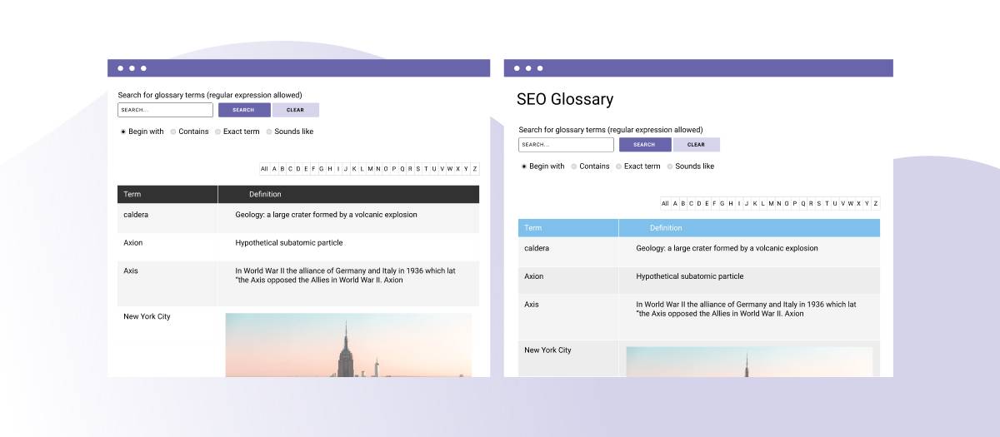Click "All" alphabet filter in left panel
Viewport: 1000px width, 437px height.
tap(264, 169)
